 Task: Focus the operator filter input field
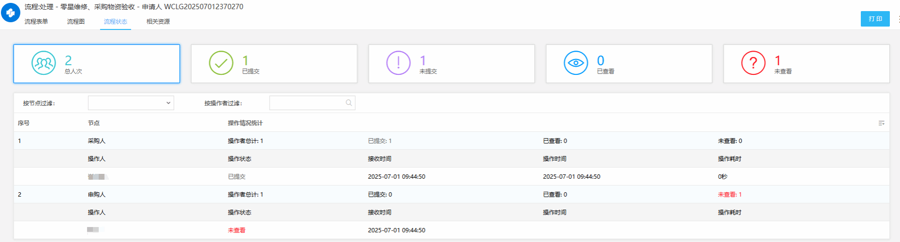[x=307, y=103]
